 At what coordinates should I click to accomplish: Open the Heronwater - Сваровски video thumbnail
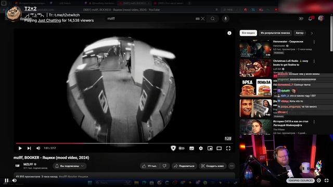[x=255, y=48]
